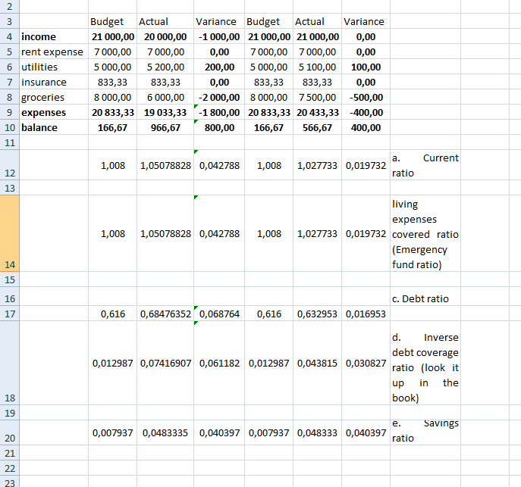Select the 'Inverse debt coverage ratio' cell

[x=425, y=367]
